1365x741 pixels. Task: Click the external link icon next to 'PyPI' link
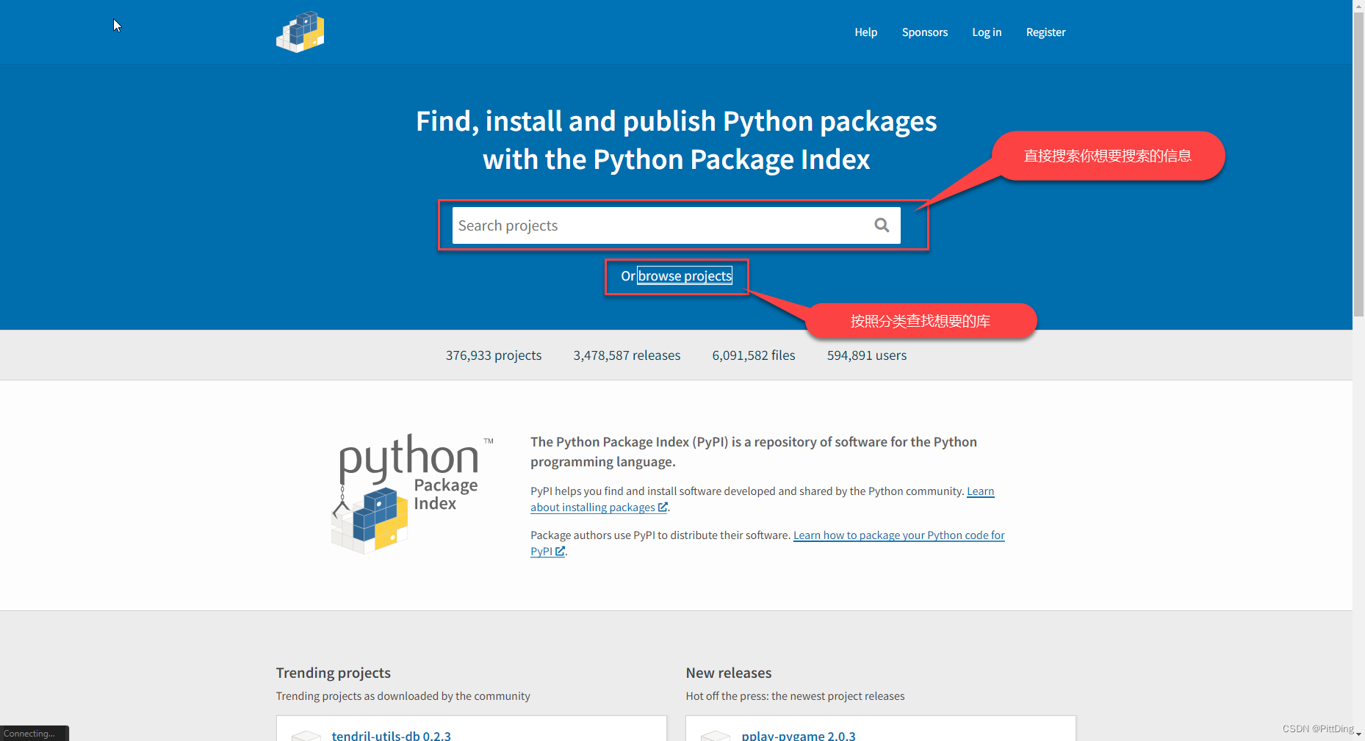pyautogui.click(x=560, y=552)
